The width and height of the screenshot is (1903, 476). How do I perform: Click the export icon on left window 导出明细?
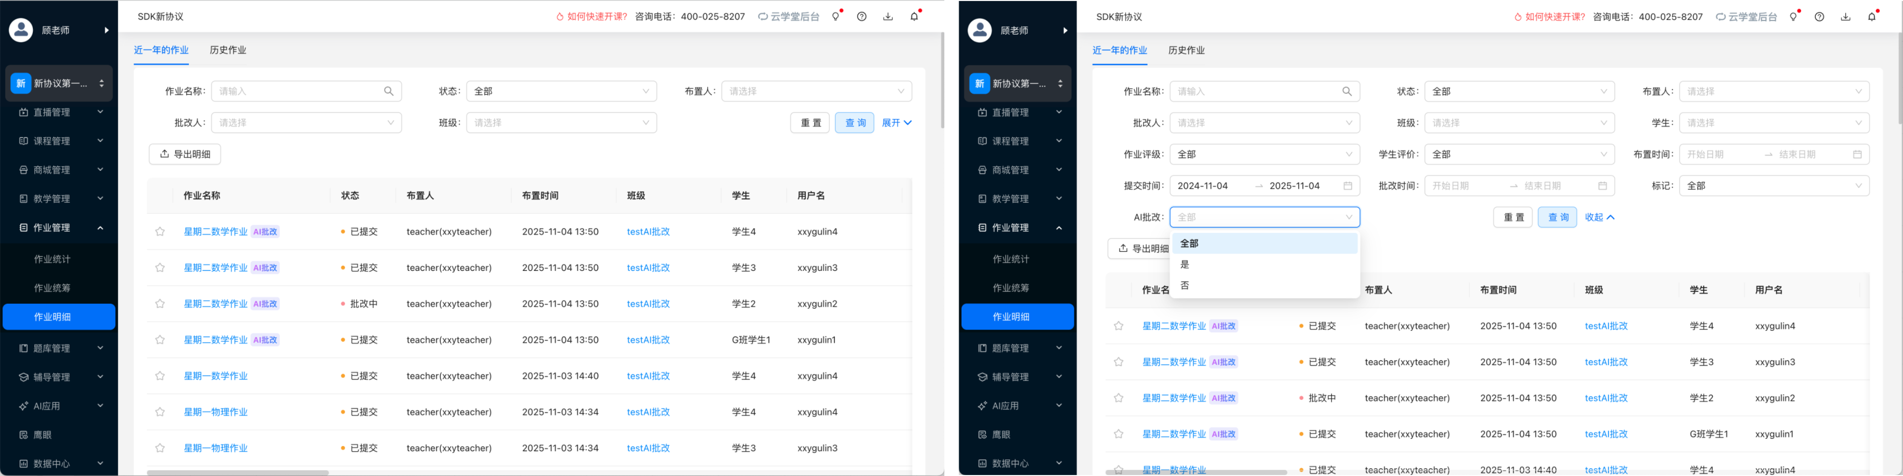coord(164,155)
